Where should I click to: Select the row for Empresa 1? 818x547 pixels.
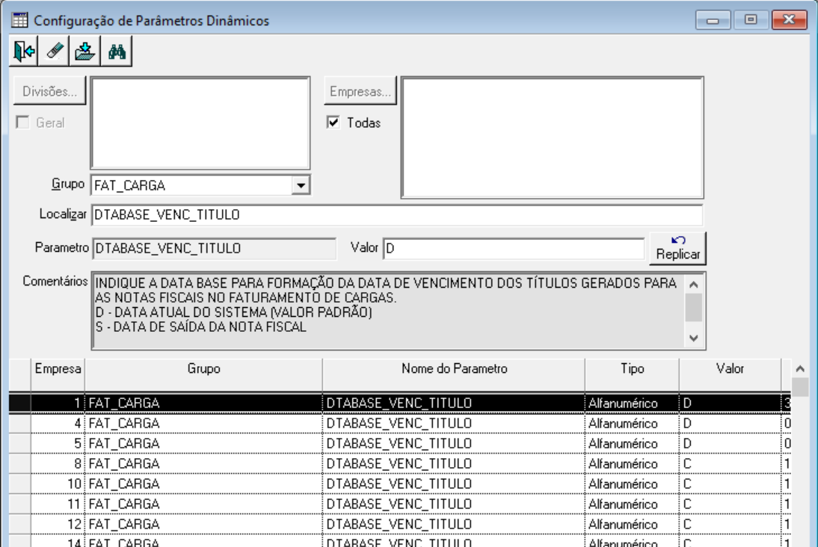[x=399, y=403]
